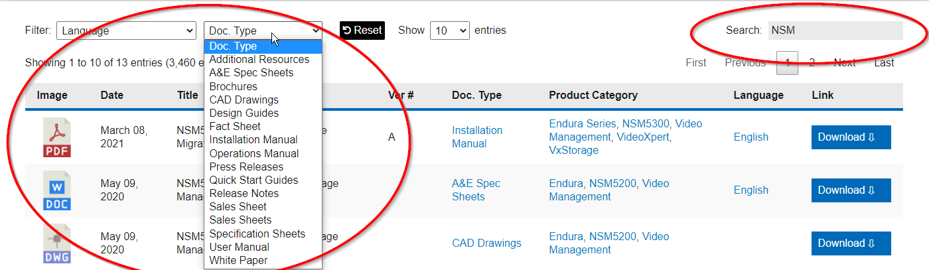Sort the table by Date column header
Viewport: 929px width, 270px height.
click(112, 96)
